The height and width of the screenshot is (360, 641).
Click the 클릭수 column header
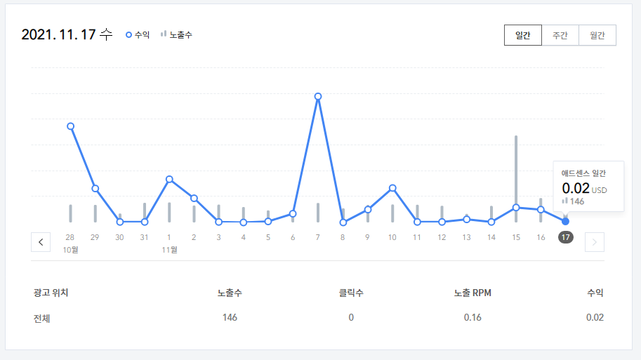351,293
